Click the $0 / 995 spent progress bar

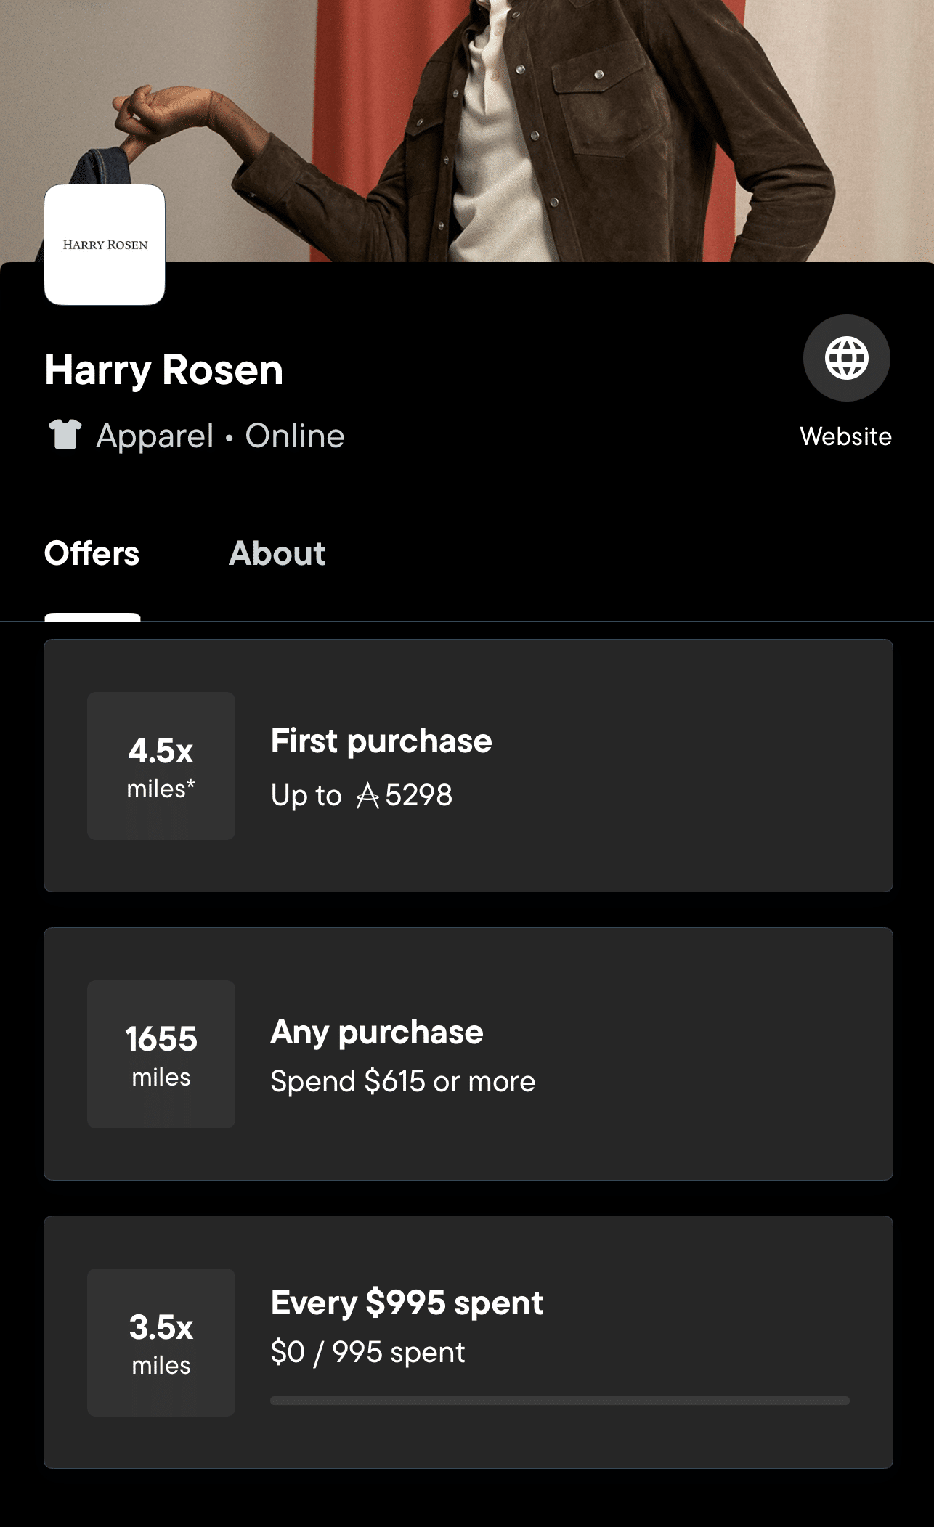pyautogui.click(x=559, y=1401)
